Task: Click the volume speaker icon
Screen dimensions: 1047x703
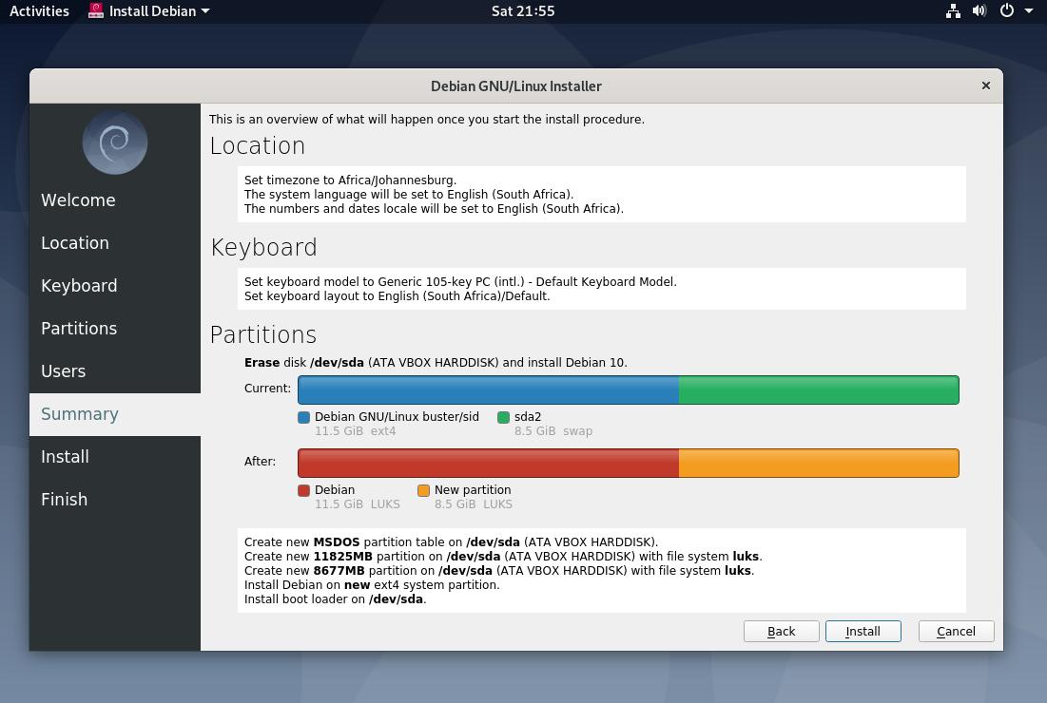Action: (979, 11)
